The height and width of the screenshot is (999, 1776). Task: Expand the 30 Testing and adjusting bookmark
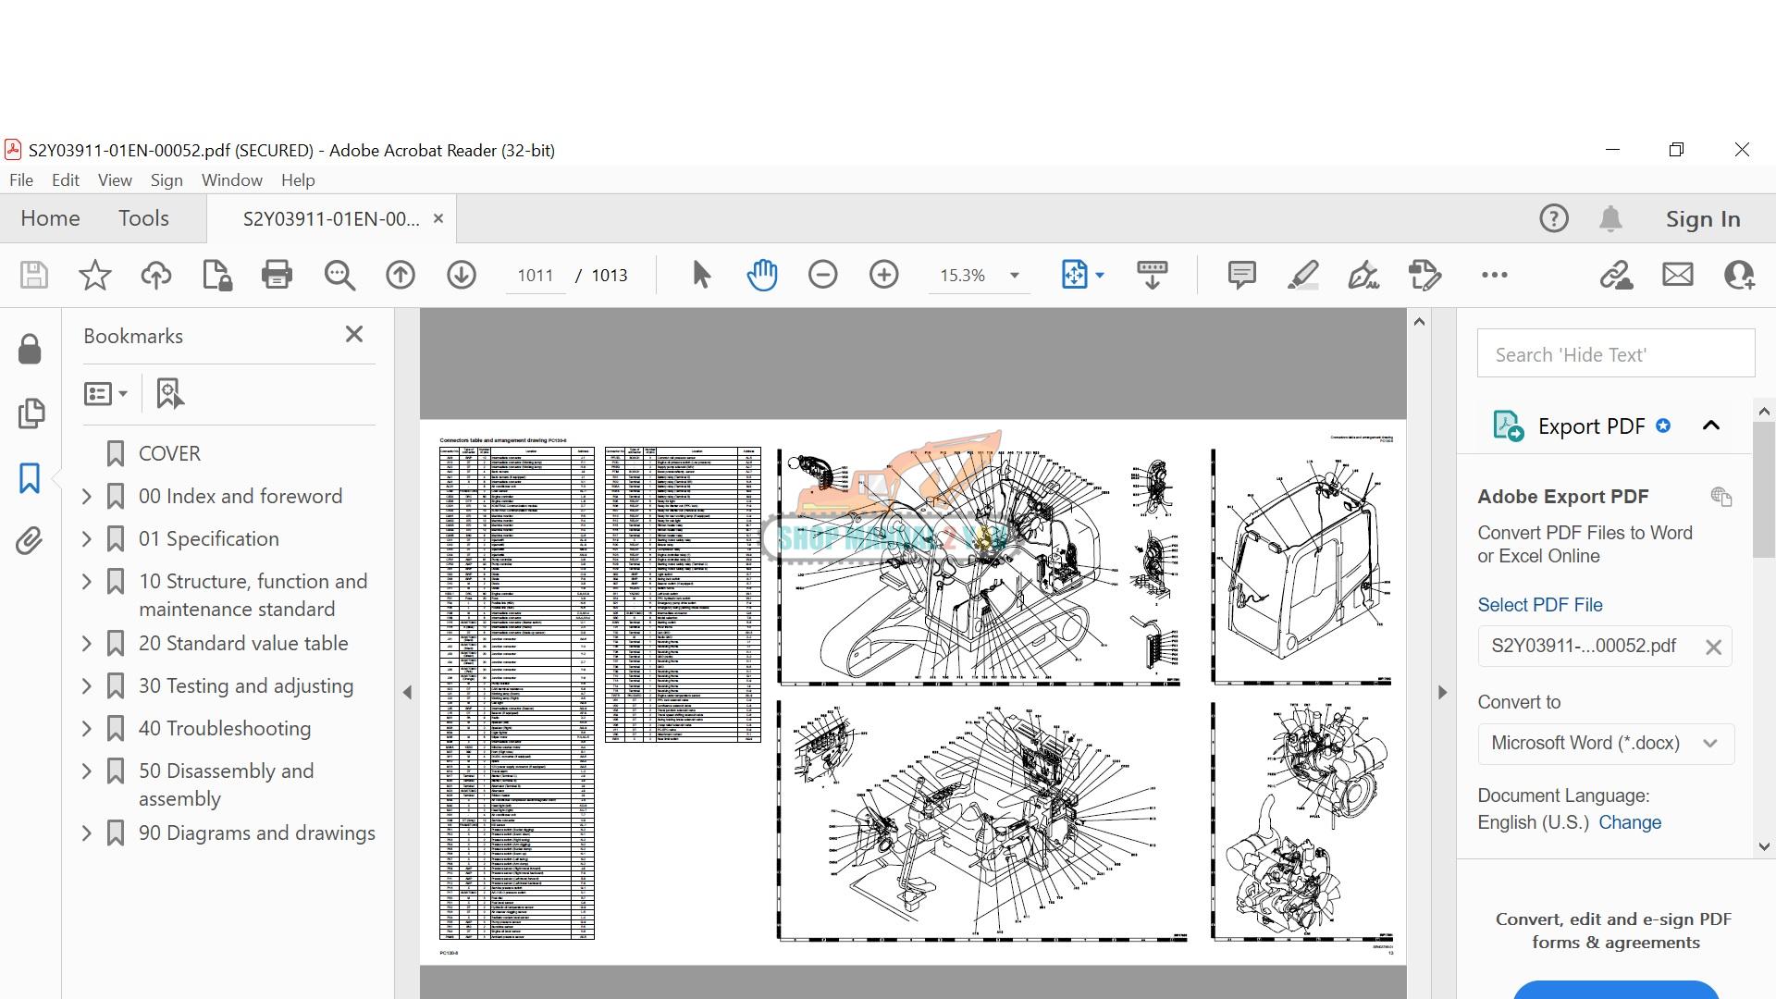pyautogui.click(x=87, y=686)
